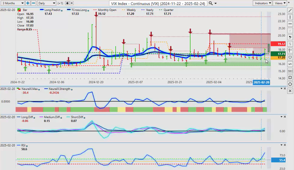The width and height of the screenshot is (294, 170).
Task: Open the NeuralX panel options arrow
Action: pos(281,88)
